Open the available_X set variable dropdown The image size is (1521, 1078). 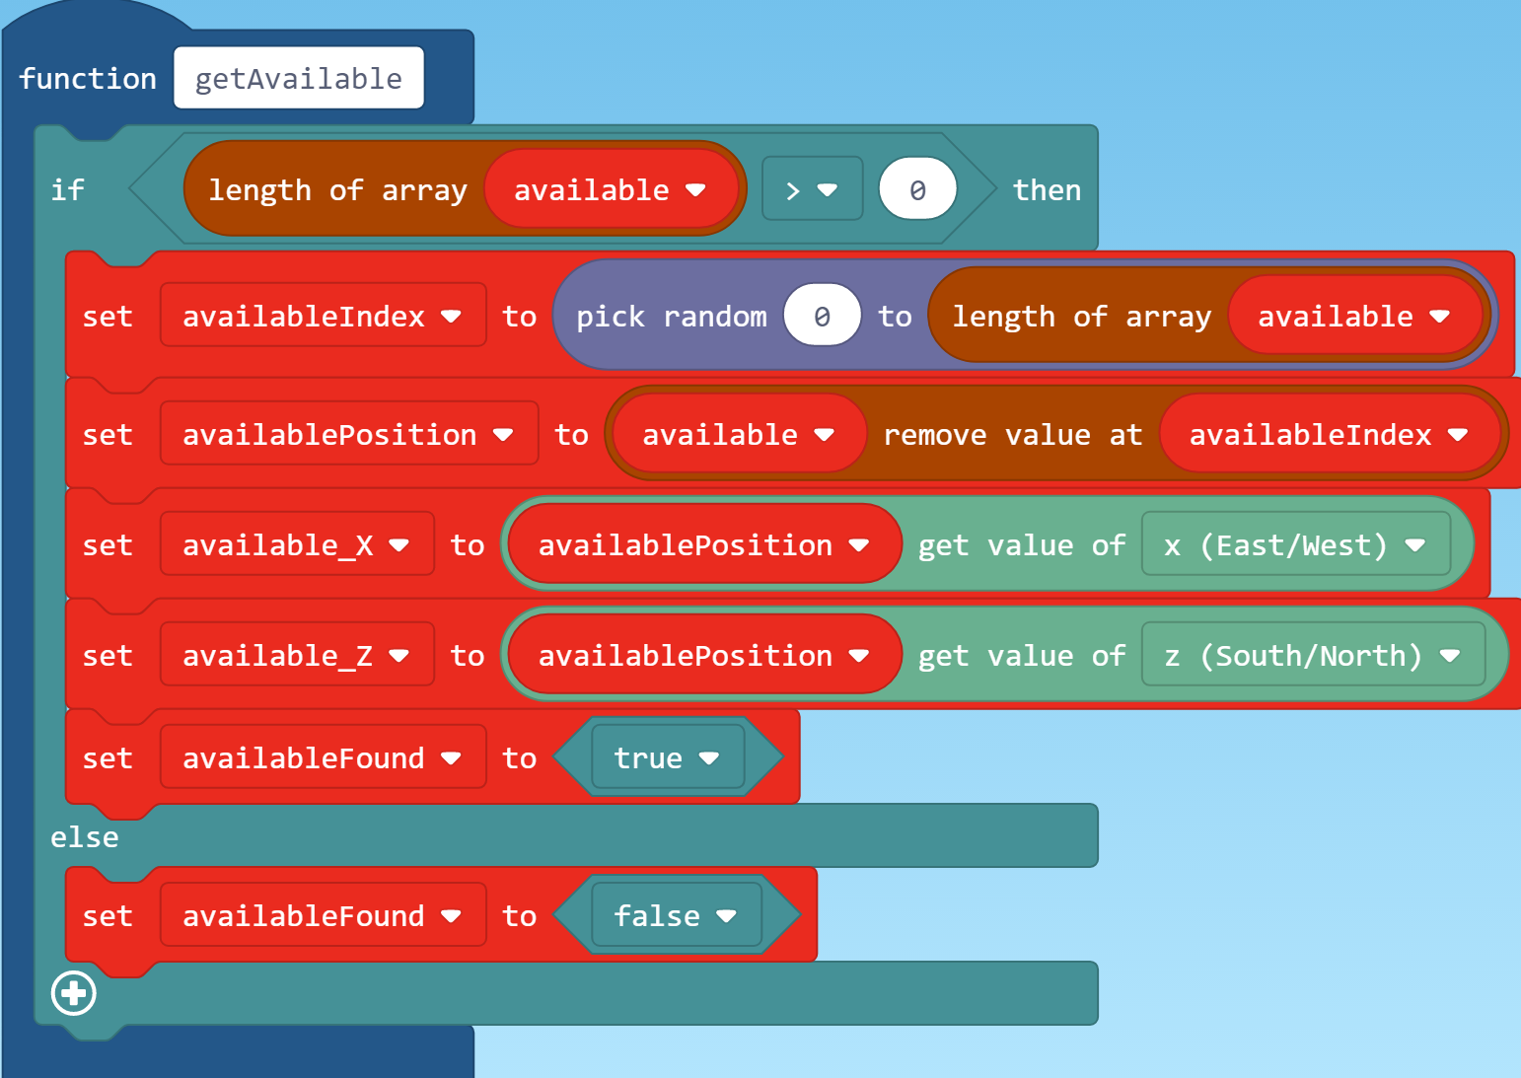(x=398, y=545)
